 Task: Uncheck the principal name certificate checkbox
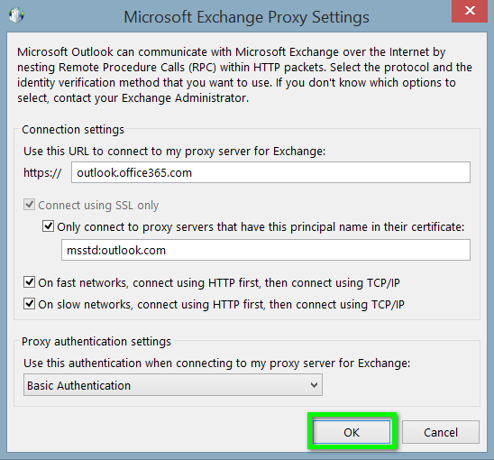(48, 226)
